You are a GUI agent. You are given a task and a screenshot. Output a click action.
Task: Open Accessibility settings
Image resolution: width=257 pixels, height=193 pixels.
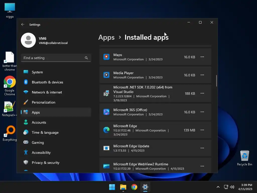[x=56, y=153]
